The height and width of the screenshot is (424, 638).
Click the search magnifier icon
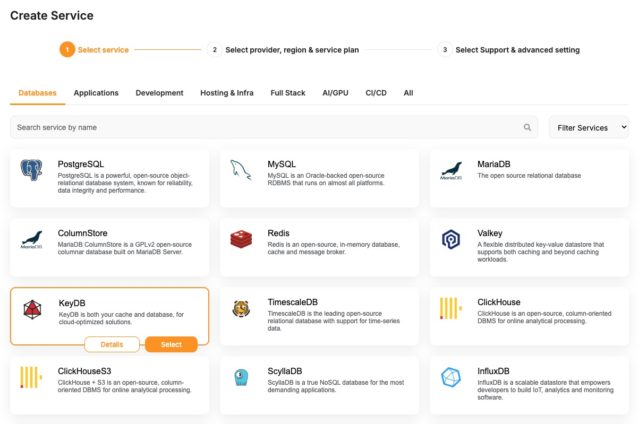tap(527, 127)
